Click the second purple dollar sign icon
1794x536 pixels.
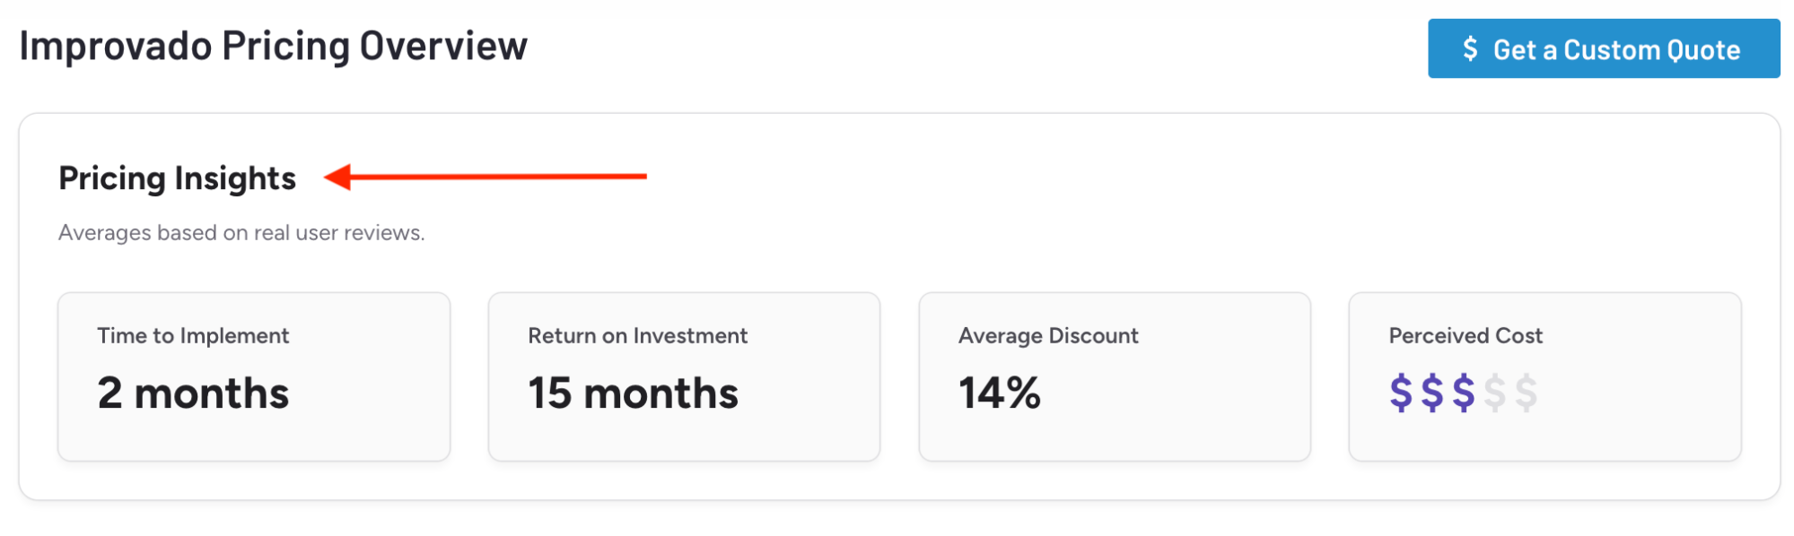tap(1432, 393)
